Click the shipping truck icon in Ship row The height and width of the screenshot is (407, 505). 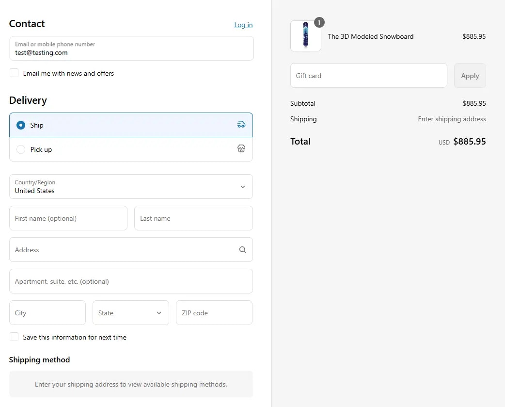(x=241, y=124)
